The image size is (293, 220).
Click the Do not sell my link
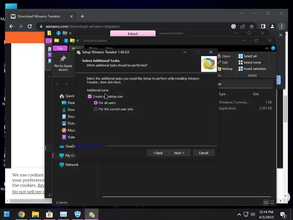[28, 192]
